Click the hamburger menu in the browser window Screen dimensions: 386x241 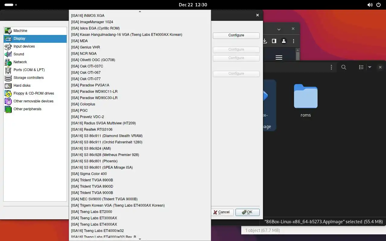pos(279,58)
